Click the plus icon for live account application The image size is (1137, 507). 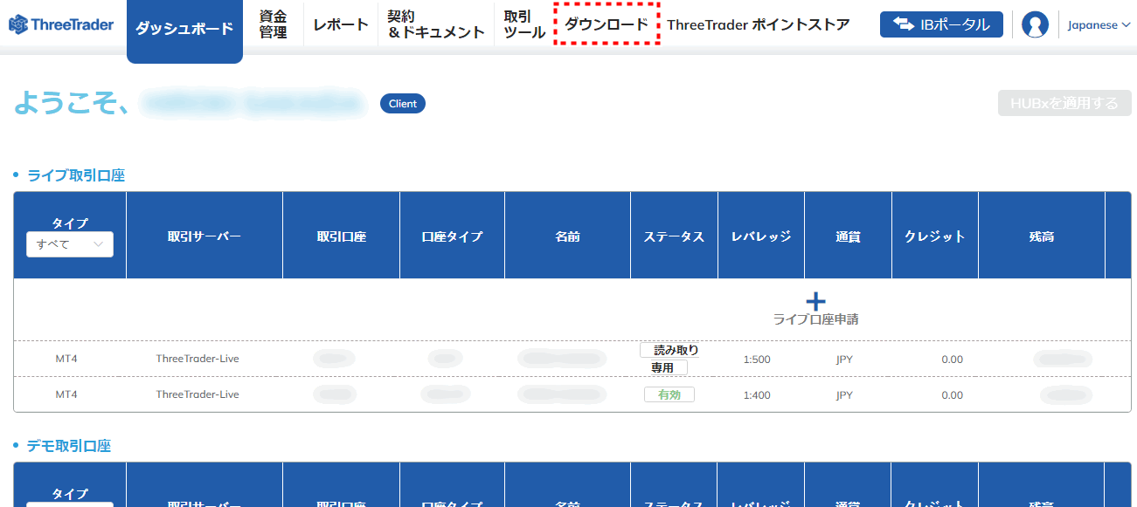(x=815, y=301)
